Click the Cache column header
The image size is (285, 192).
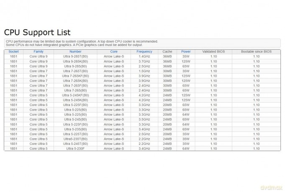point(167,52)
